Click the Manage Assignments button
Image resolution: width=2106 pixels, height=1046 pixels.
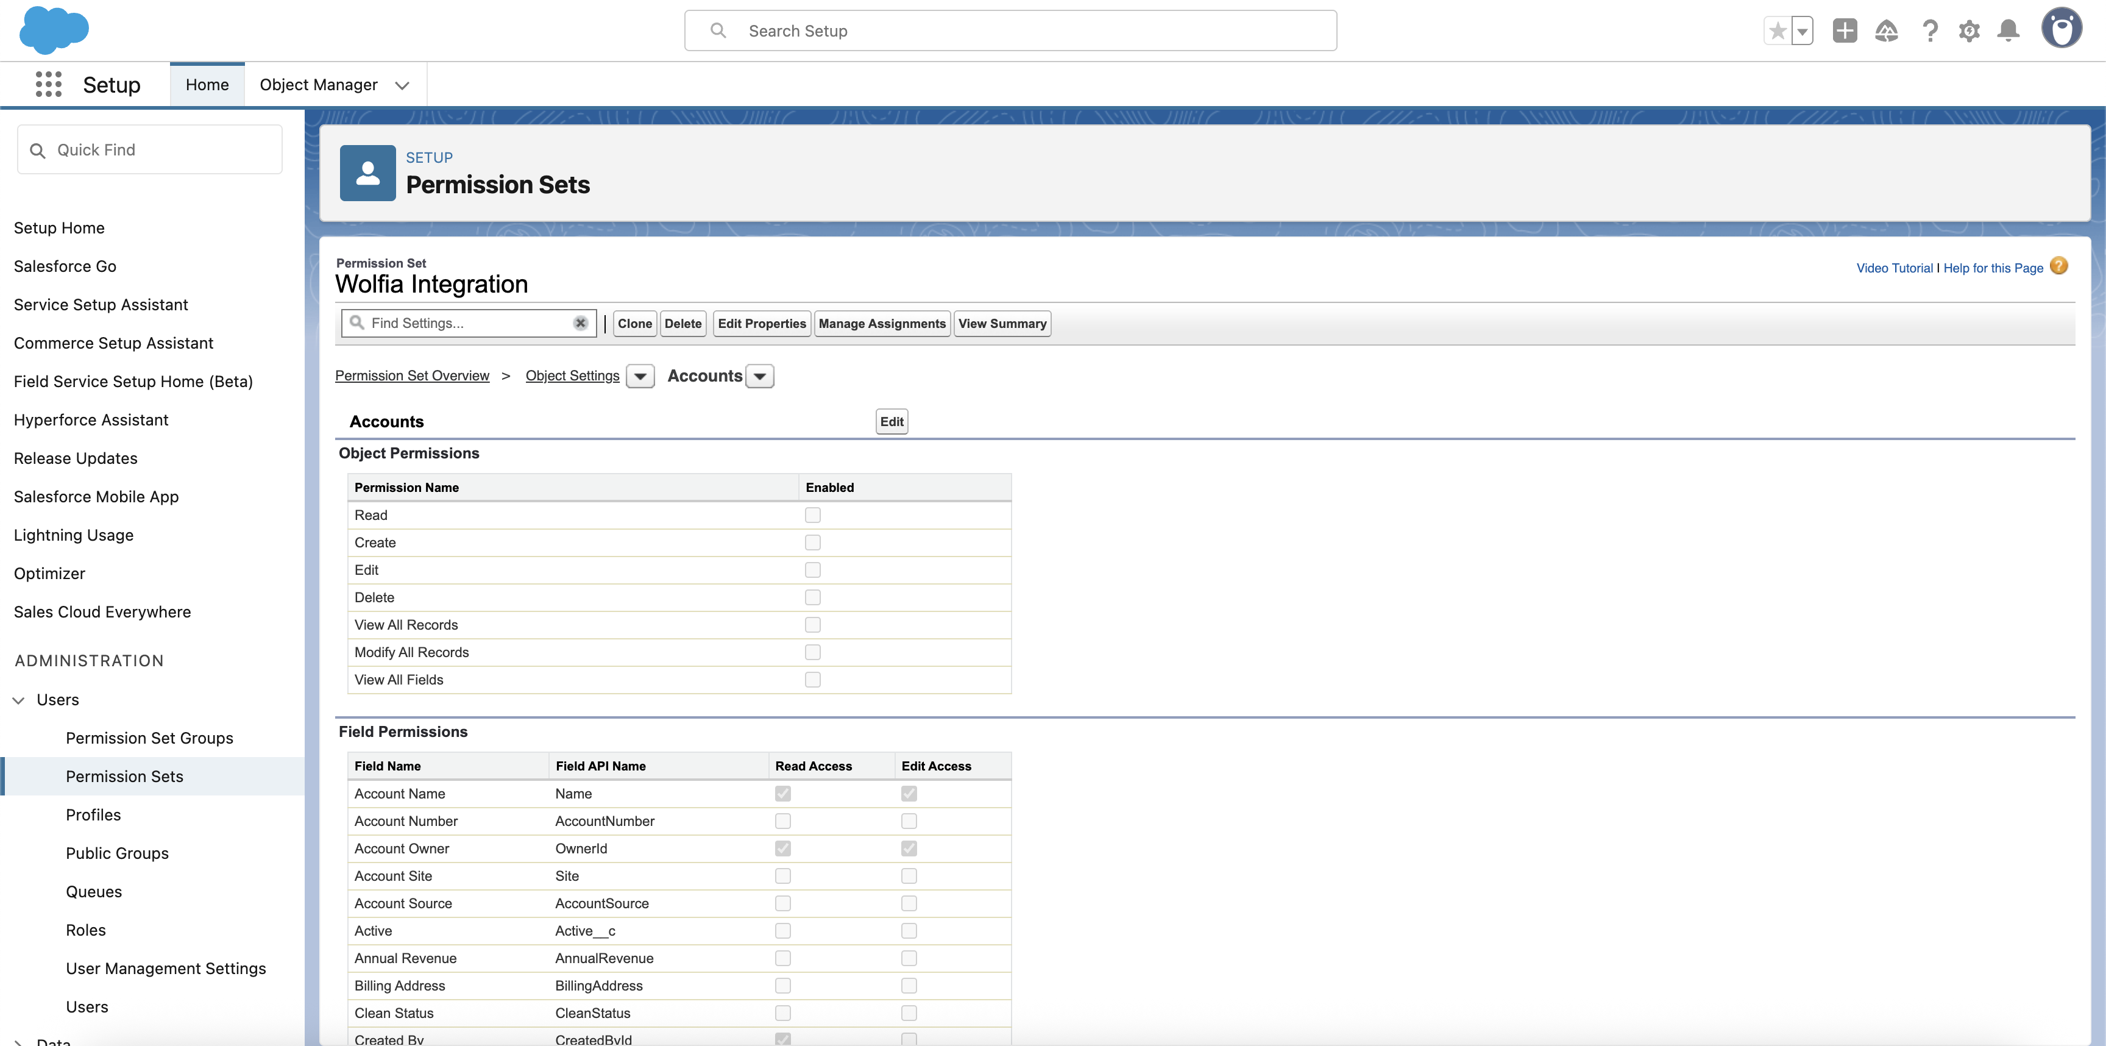881,323
